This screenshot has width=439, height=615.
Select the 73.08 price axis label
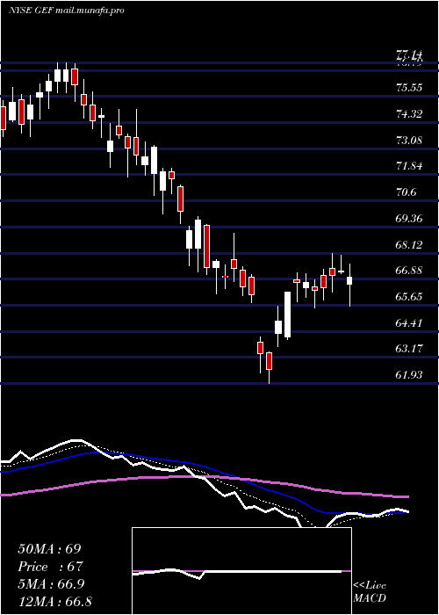point(409,140)
